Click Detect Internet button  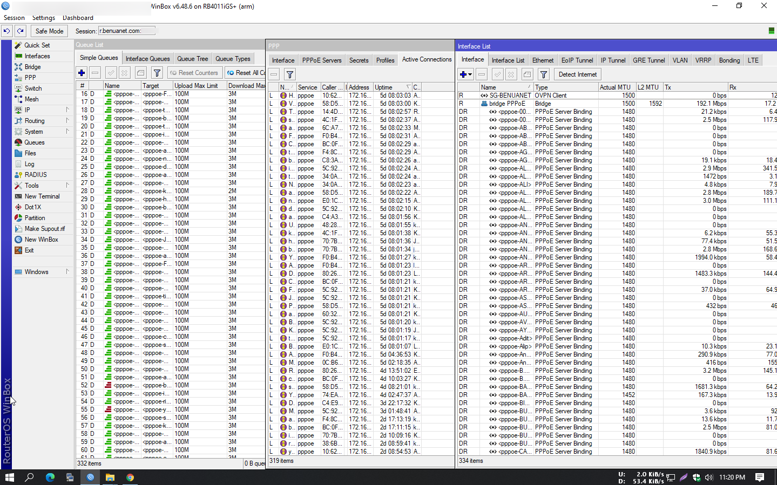[x=577, y=74]
